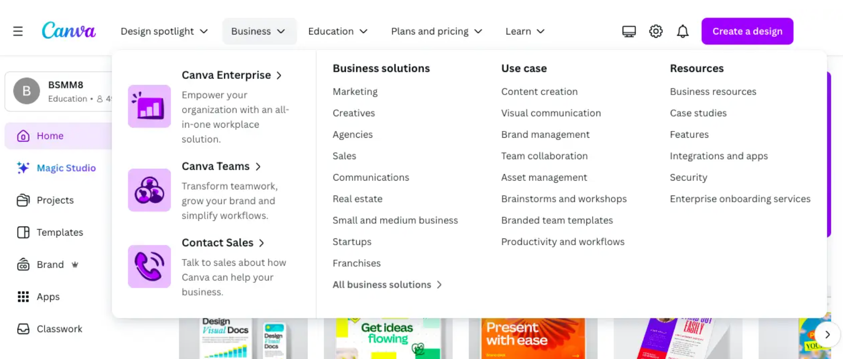
Task: Open the Design Visual Docs thumbnail
Action: [243, 338]
